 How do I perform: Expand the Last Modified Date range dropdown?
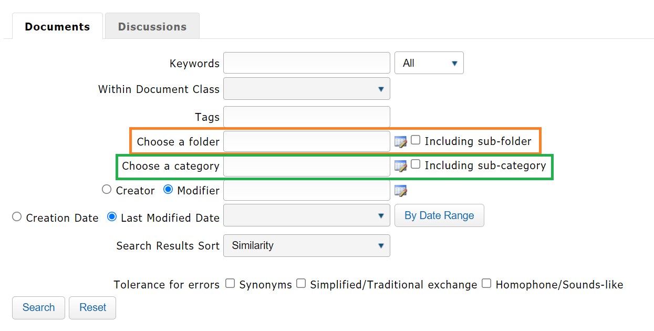pos(306,215)
